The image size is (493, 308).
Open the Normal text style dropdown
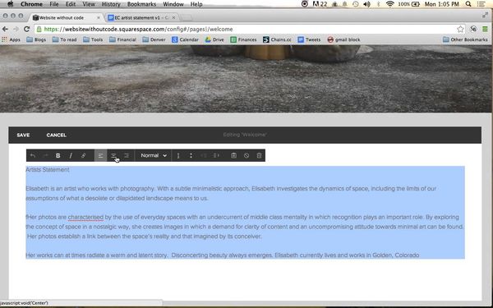pyautogui.click(x=154, y=155)
